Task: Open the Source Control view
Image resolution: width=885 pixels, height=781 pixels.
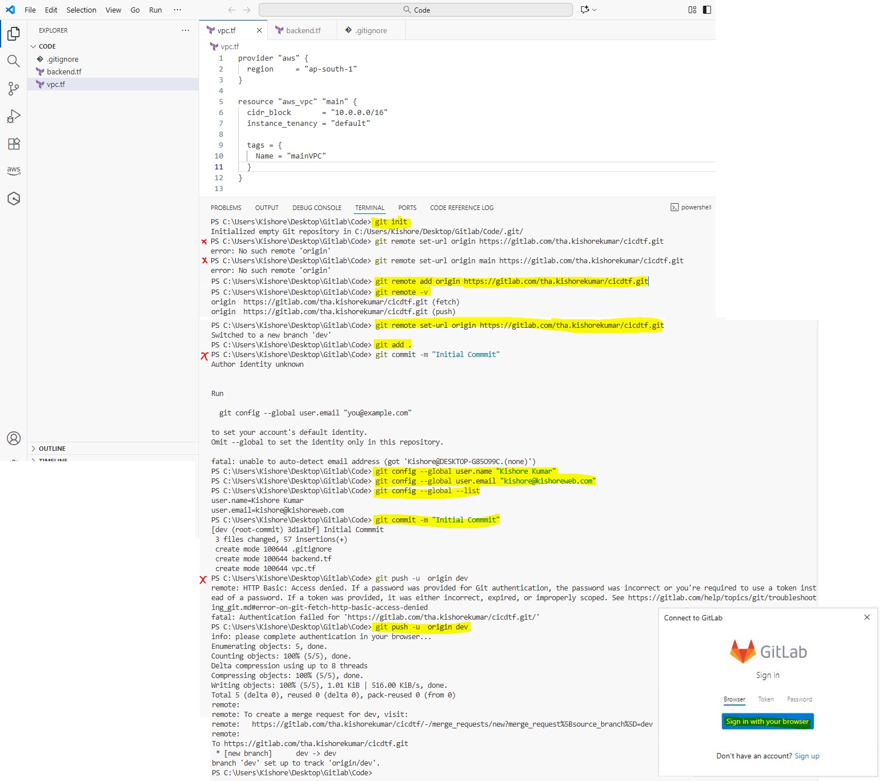Action: pos(14,88)
